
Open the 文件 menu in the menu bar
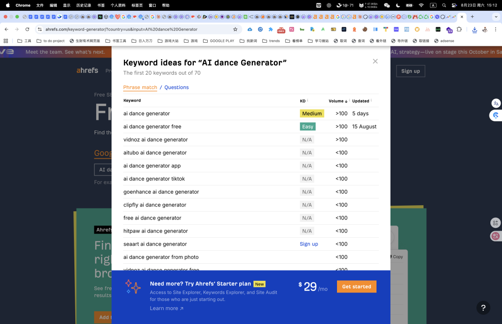click(x=40, y=5)
